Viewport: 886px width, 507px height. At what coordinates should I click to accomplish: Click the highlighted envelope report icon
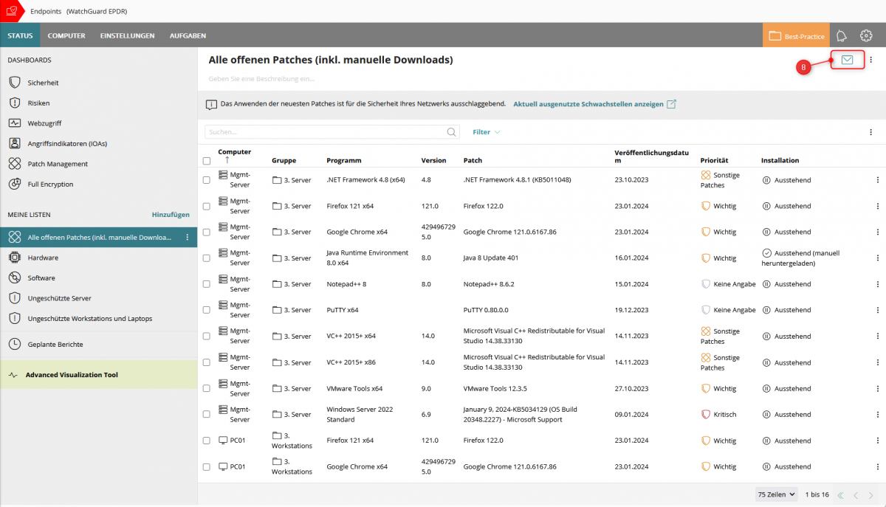click(846, 60)
